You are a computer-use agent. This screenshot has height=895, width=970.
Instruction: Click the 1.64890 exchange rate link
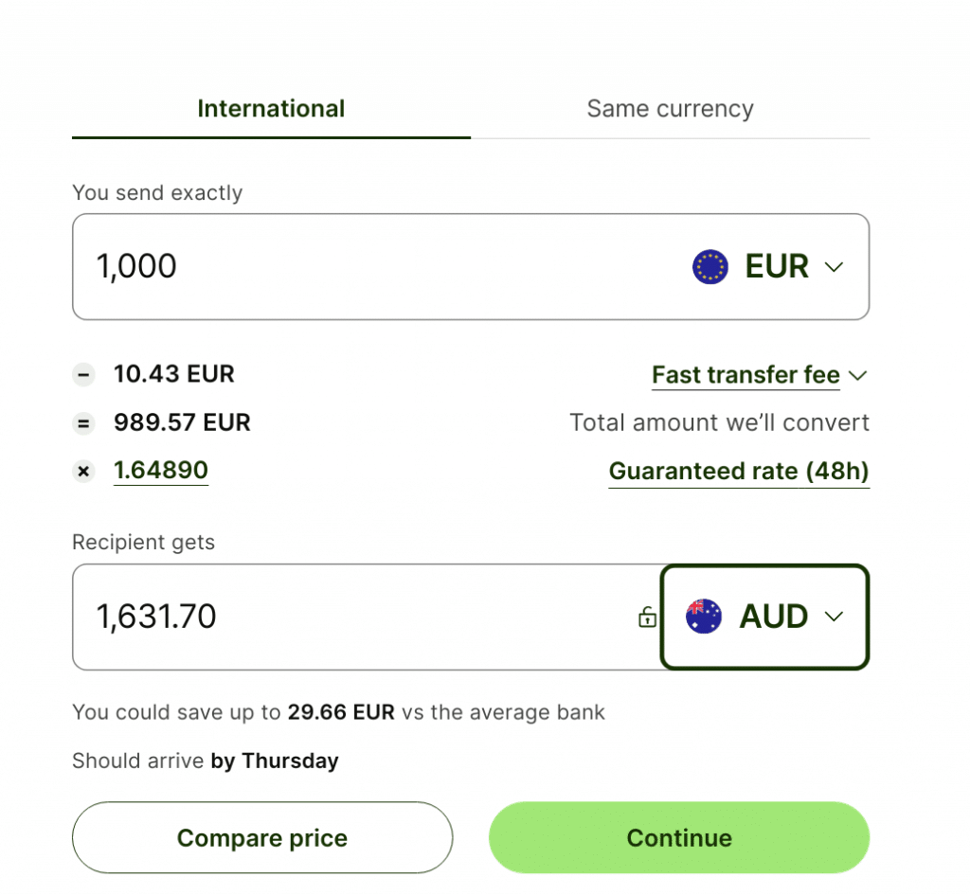pos(161,471)
